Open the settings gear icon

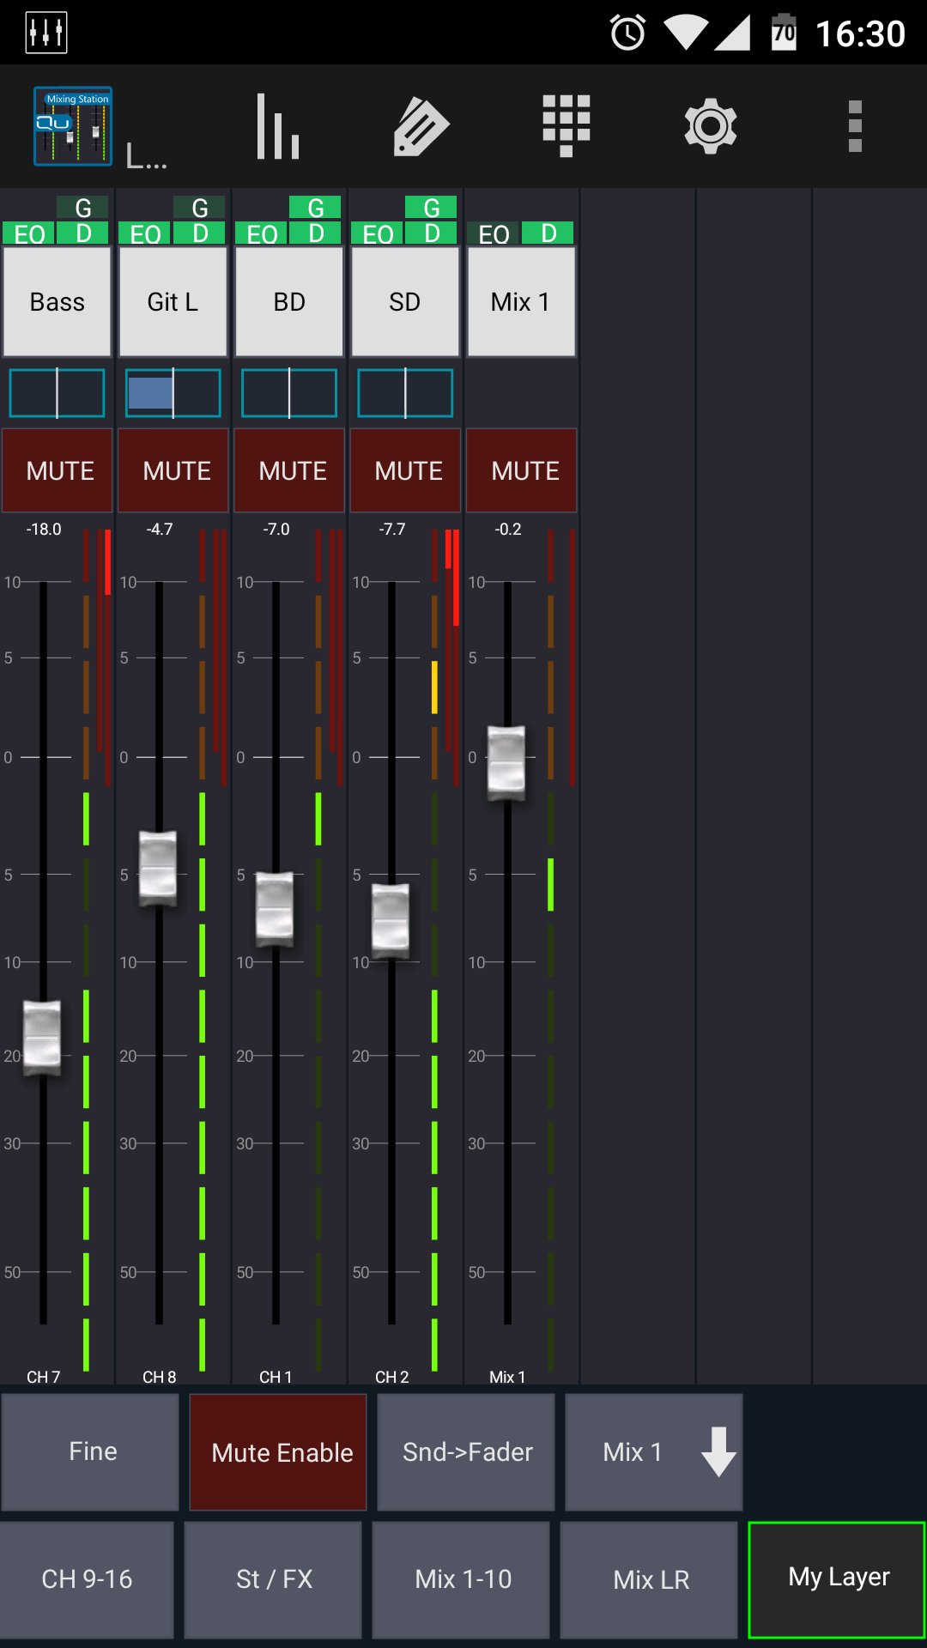710,126
